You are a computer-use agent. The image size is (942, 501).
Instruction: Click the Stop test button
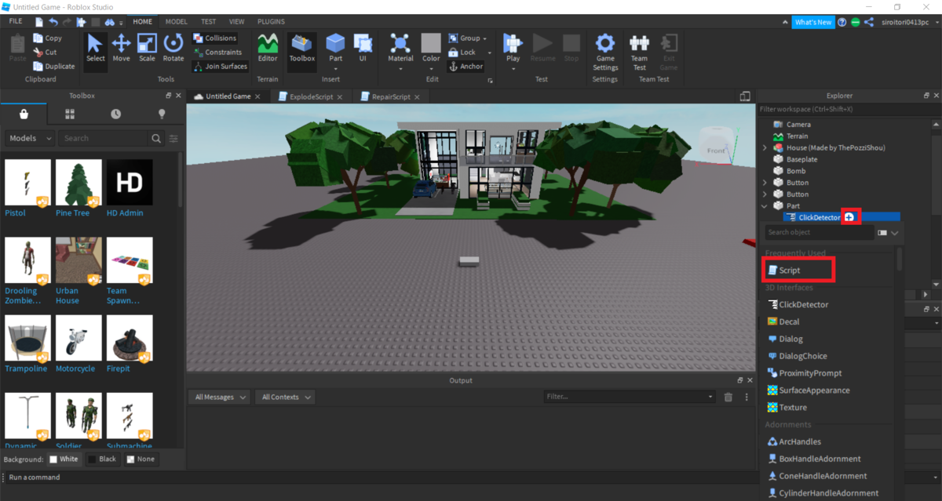click(571, 48)
